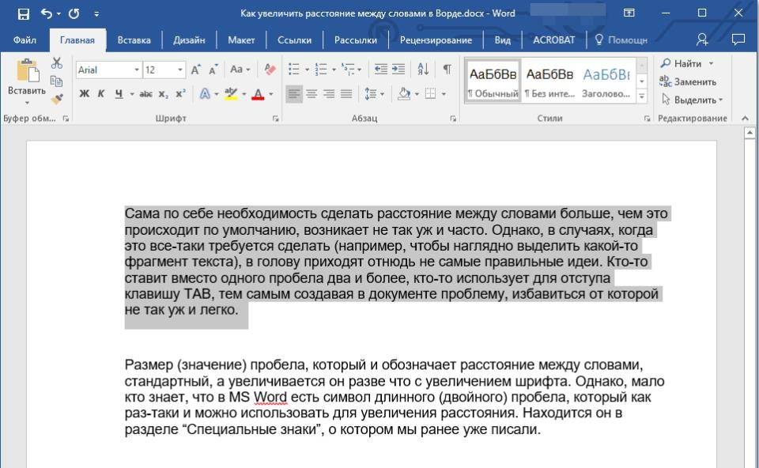Toggle italic formatting (К)
The image size is (759, 468).
101,94
